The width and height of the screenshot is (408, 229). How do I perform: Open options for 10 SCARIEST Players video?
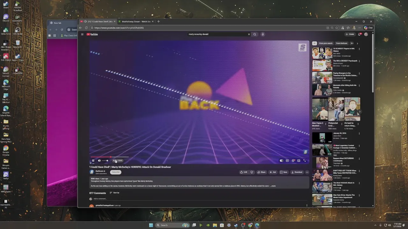pyautogui.click(x=359, y=49)
